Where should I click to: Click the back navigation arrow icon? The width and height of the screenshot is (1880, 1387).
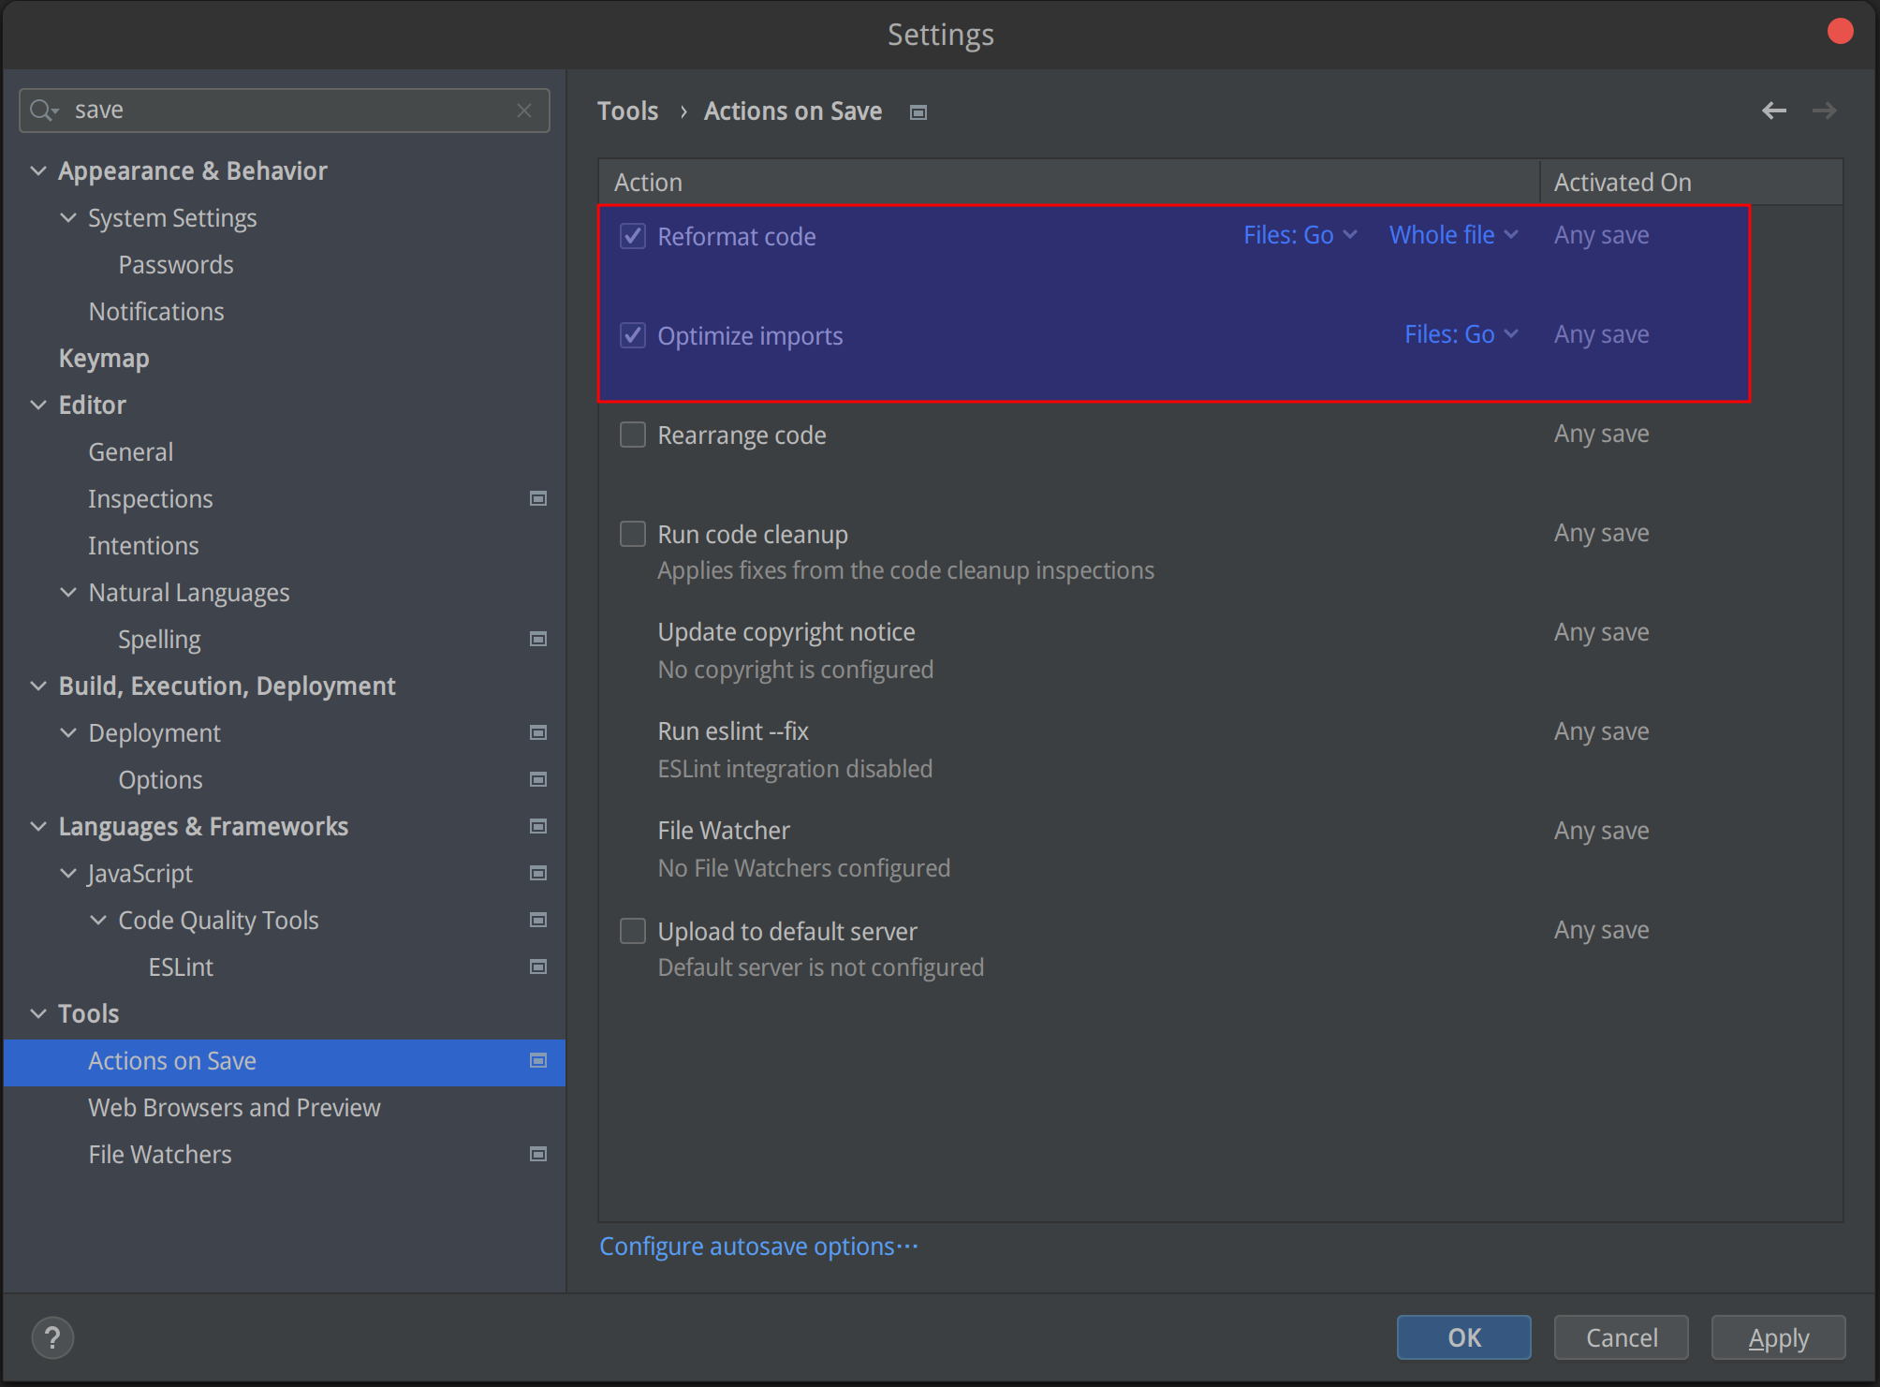1773,111
